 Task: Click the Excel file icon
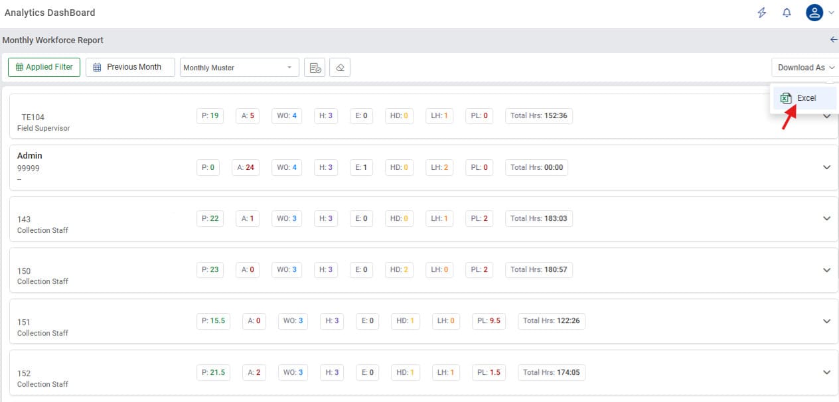(x=786, y=98)
